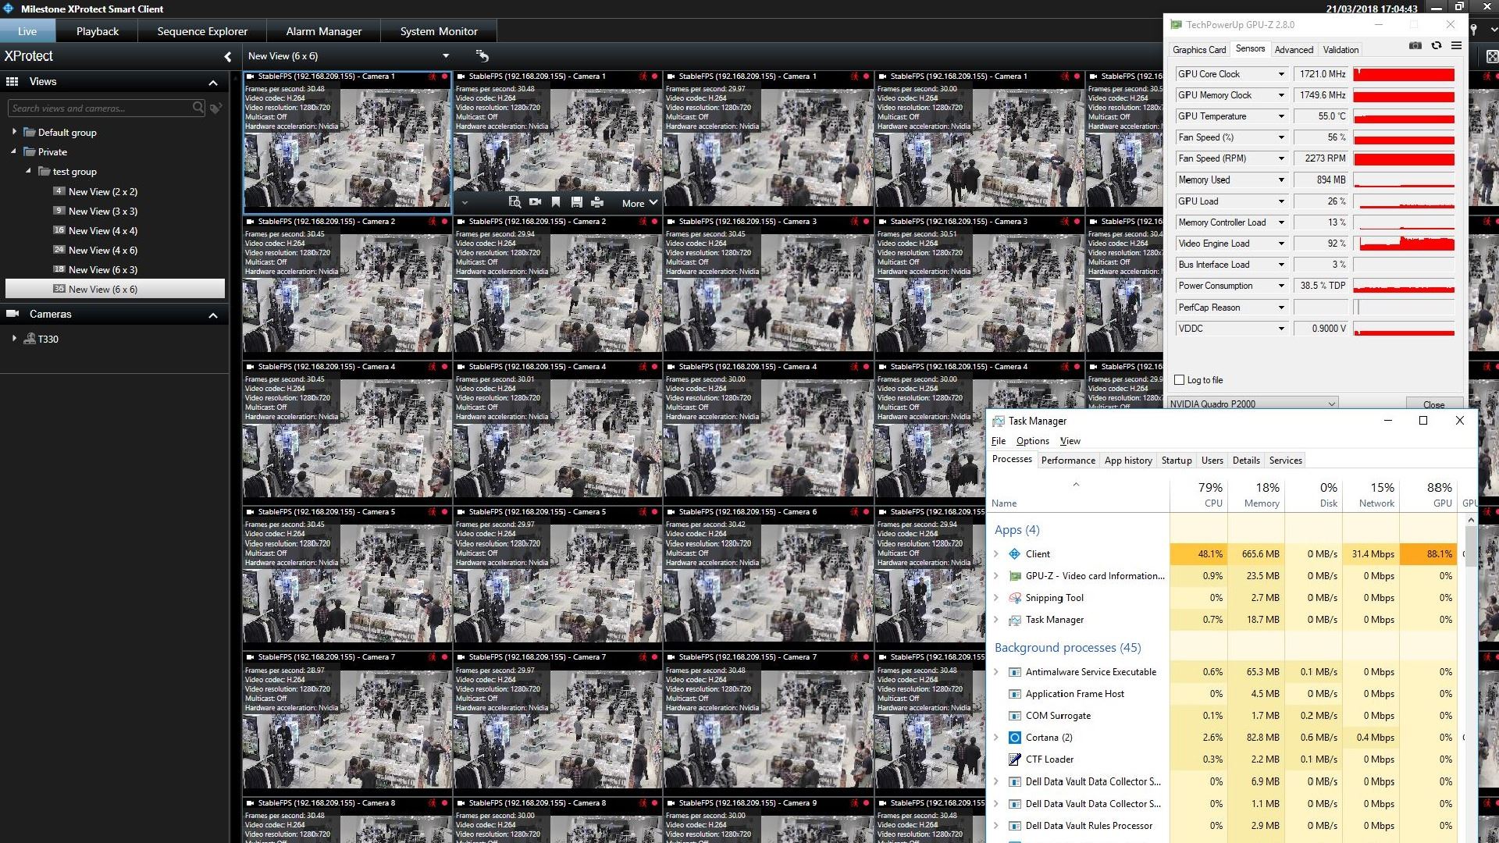Select New View (4 x 4) in views tree

103,230
